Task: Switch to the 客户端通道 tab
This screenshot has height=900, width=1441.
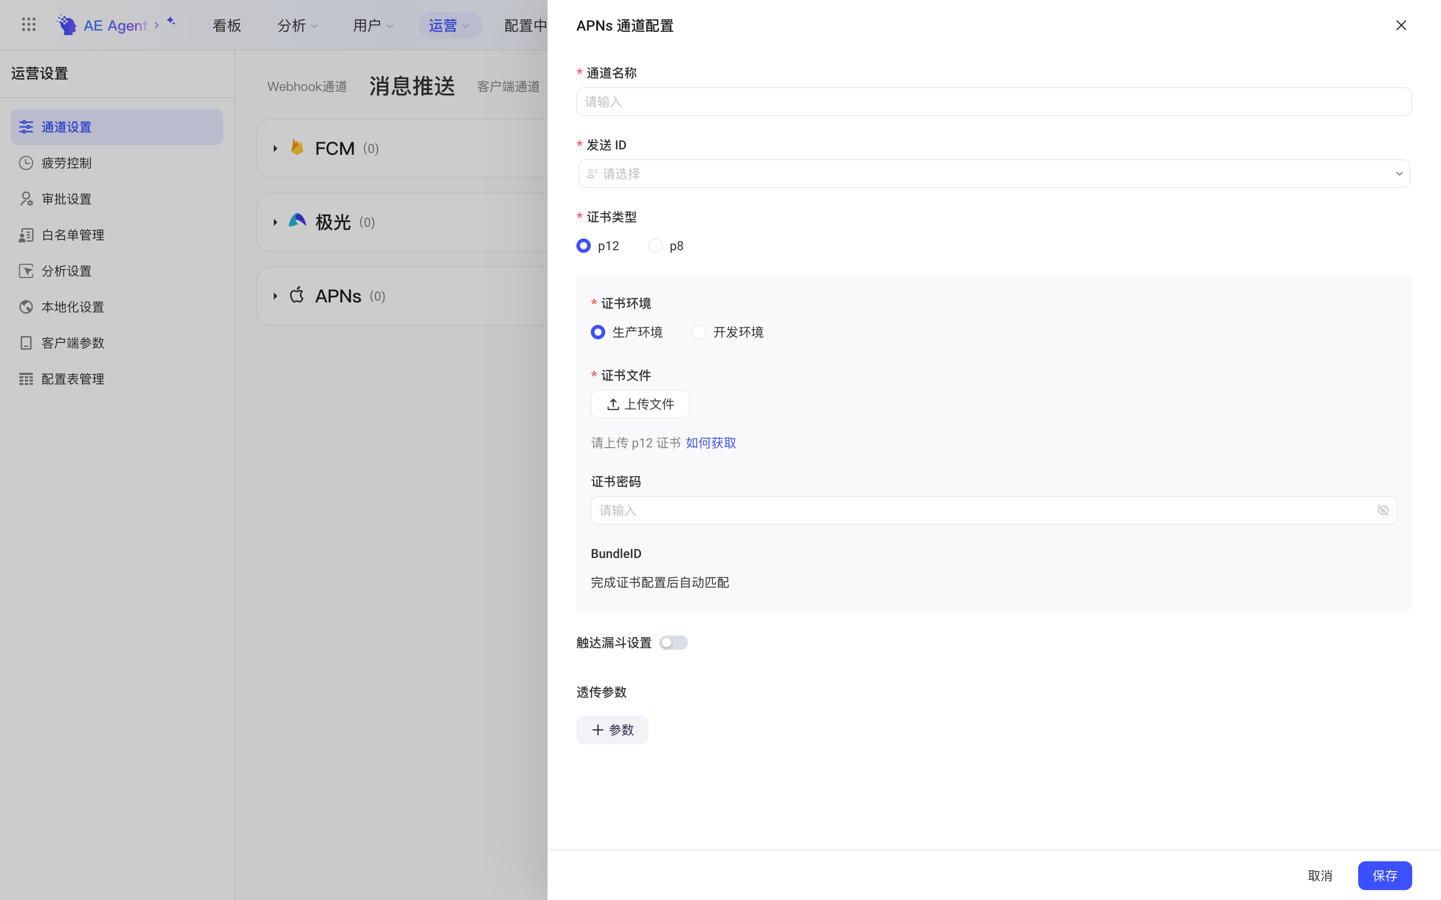Action: click(x=508, y=87)
